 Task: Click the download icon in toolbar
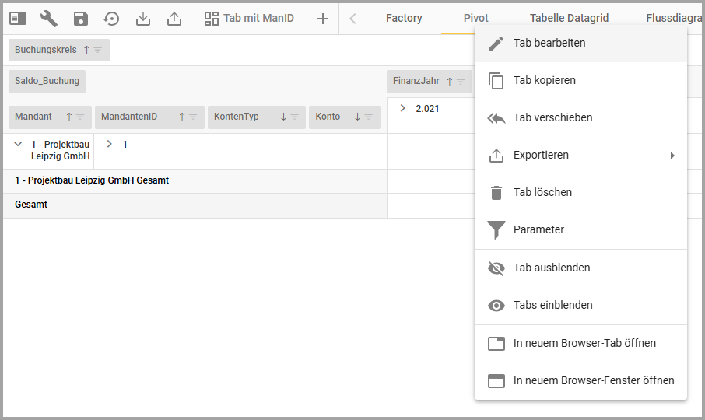tap(143, 19)
